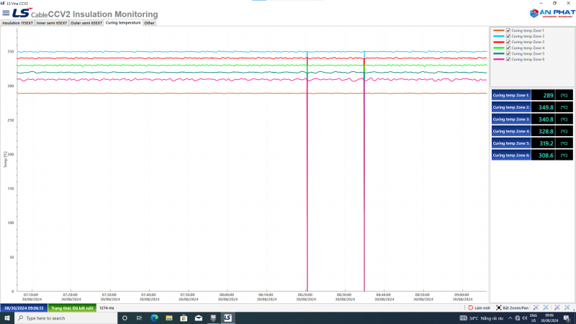Open File Explorer from the taskbar
Image resolution: width=576 pixels, height=324 pixels.
168,318
